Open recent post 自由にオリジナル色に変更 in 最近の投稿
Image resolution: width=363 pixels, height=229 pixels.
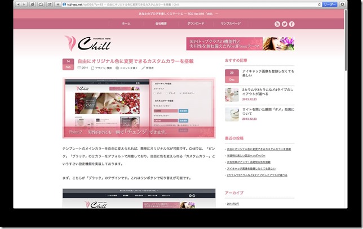pyautogui.click(x=259, y=149)
